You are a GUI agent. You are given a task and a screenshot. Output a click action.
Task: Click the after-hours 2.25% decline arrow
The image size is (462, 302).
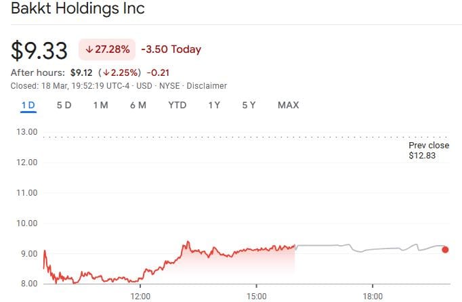pyautogui.click(x=105, y=72)
